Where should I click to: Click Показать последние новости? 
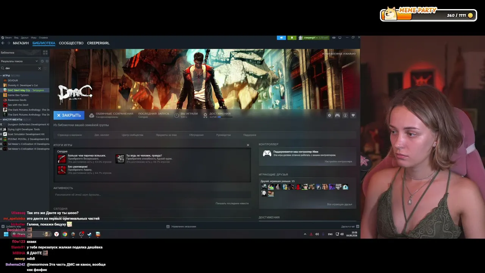232,204
